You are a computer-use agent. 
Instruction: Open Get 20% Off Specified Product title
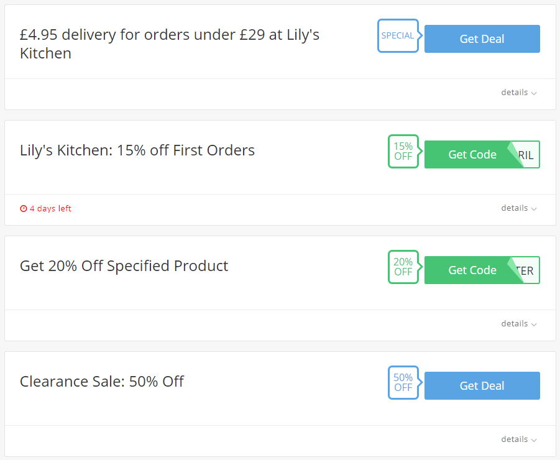coord(124,266)
